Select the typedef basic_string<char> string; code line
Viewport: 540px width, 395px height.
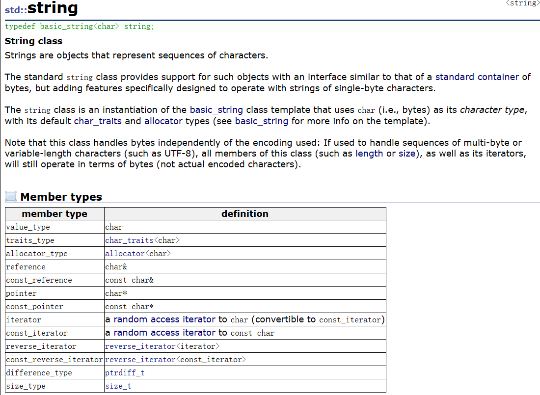80,26
